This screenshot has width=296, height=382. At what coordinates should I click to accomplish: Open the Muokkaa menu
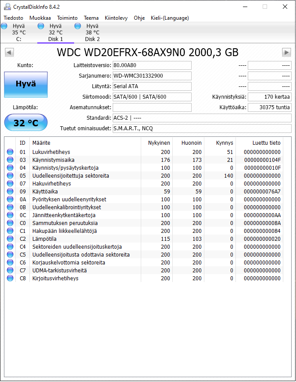40,18
